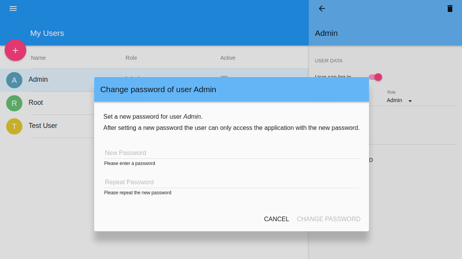Go back using the arrow icon
Screen dimensions: 462x259
tap(322, 8)
